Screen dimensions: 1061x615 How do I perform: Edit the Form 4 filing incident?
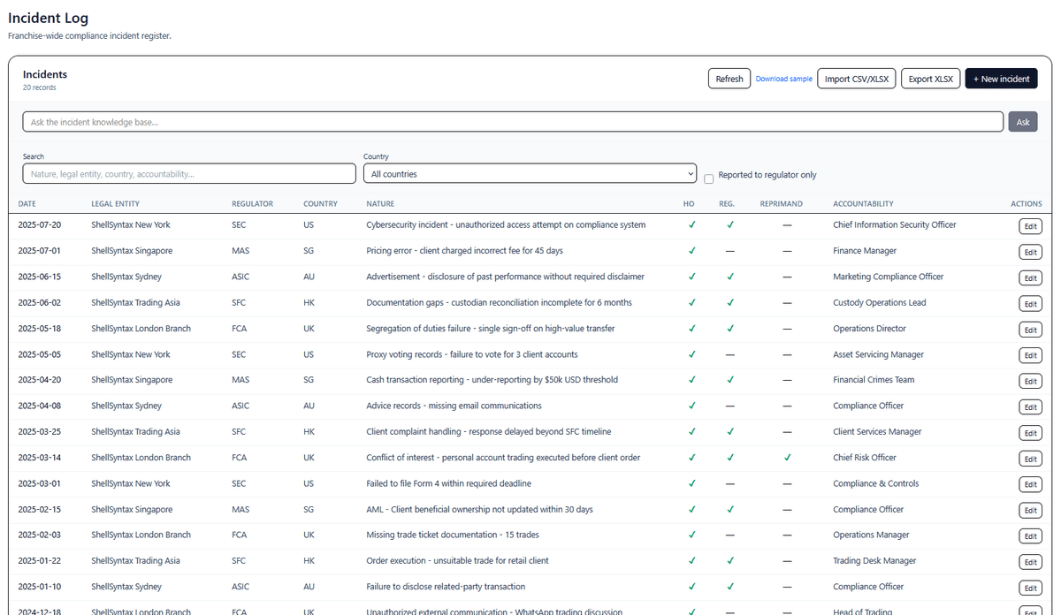click(1030, 484)
